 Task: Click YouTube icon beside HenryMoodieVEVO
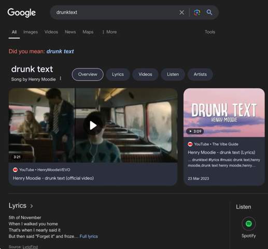click(x=15, y=170)
